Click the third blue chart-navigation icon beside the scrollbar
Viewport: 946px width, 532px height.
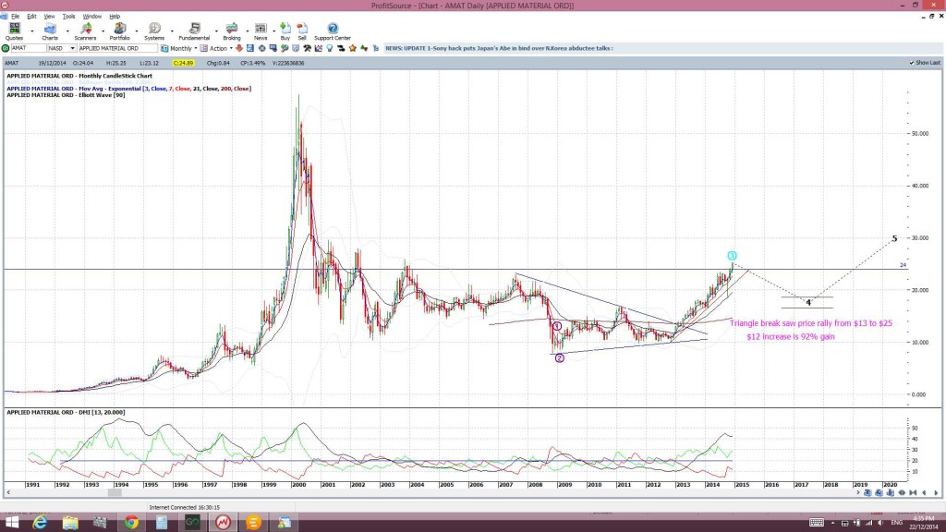click(x=890, y=493)
